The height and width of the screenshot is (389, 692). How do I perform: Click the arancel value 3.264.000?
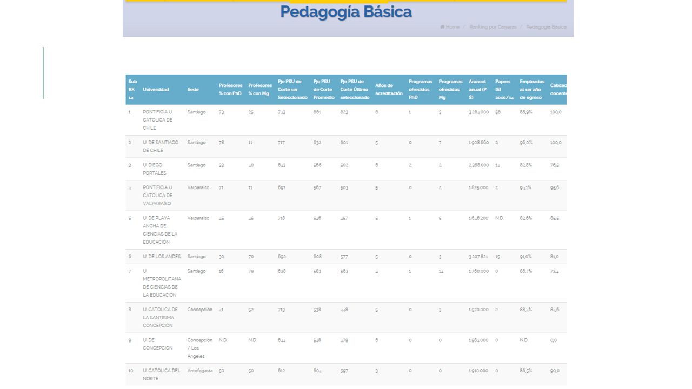click(478, 112)
